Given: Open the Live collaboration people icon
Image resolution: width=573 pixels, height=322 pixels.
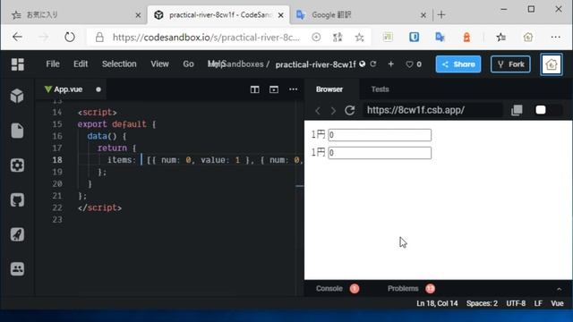Looking at the screenshot, I should [x=17, y=269].
